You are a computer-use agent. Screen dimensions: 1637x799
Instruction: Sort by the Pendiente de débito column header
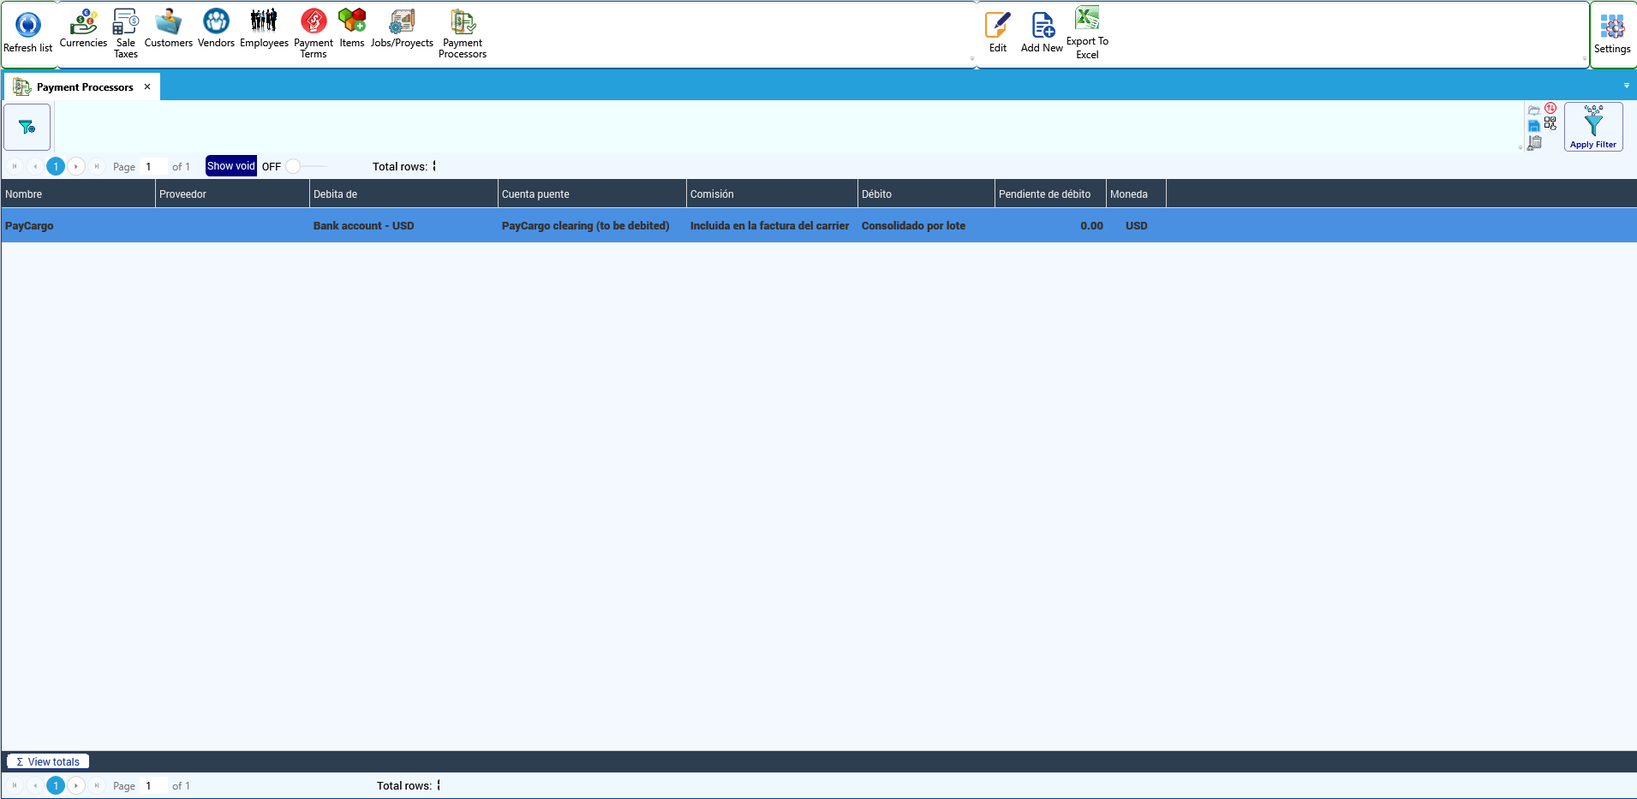pos(1050,194)
